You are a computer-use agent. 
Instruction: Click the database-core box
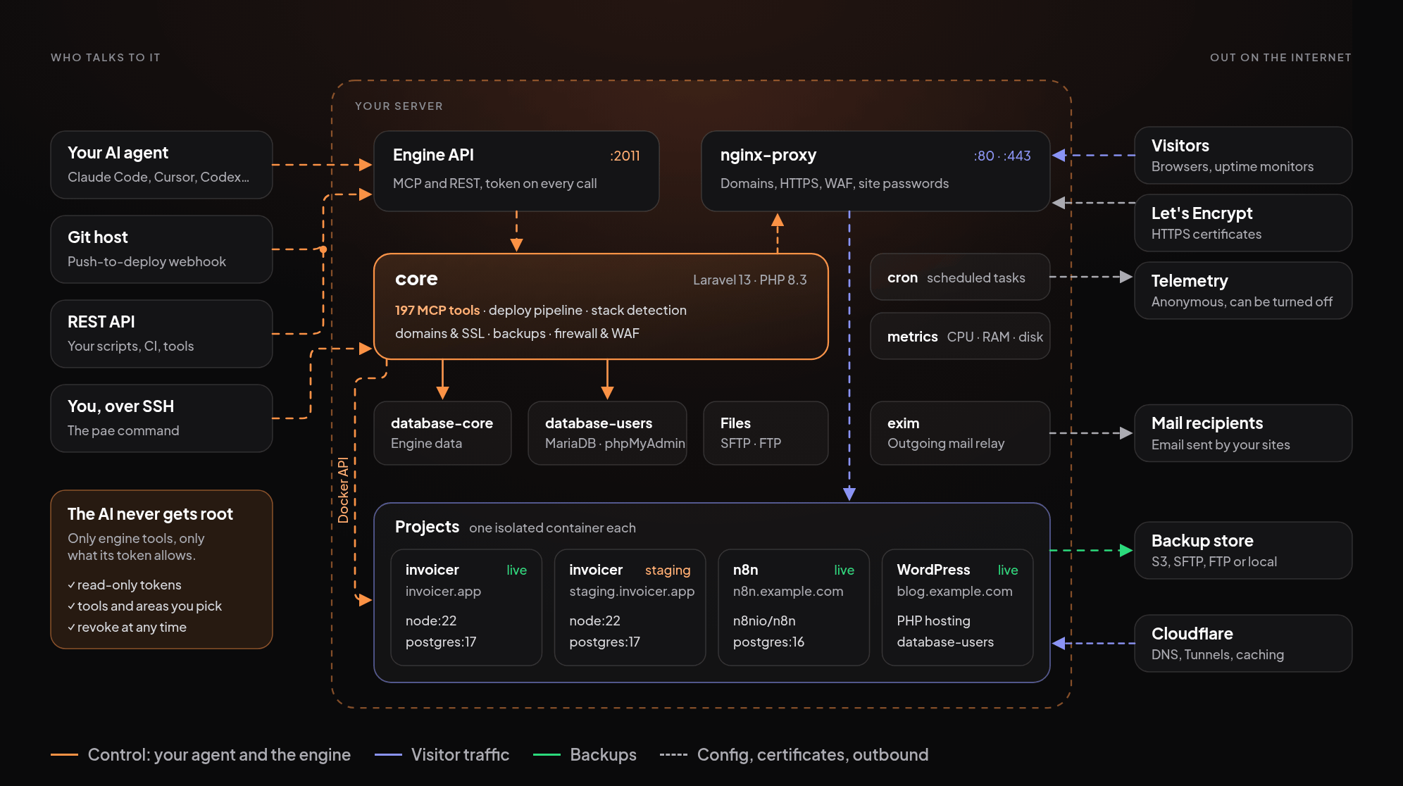442,433
